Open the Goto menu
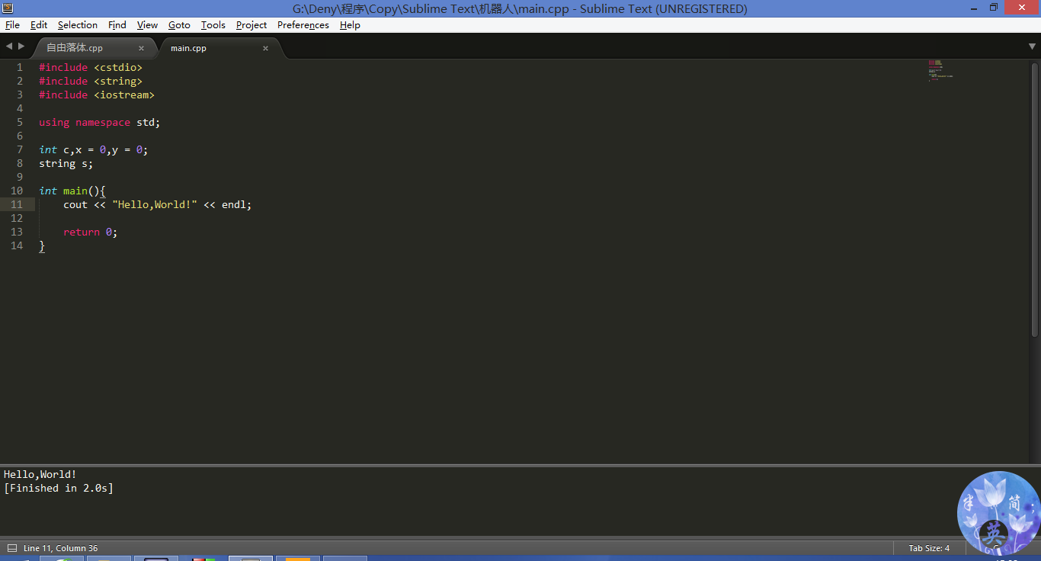 tap(178, 24)
